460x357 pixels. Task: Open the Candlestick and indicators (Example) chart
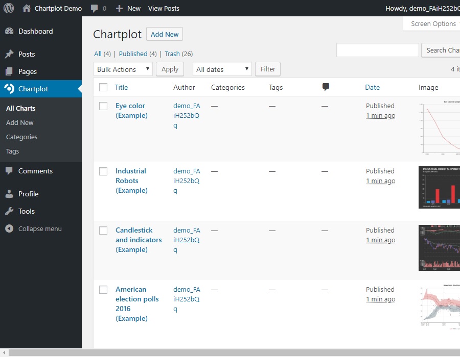pyautogui.click(x=139, y=240)
